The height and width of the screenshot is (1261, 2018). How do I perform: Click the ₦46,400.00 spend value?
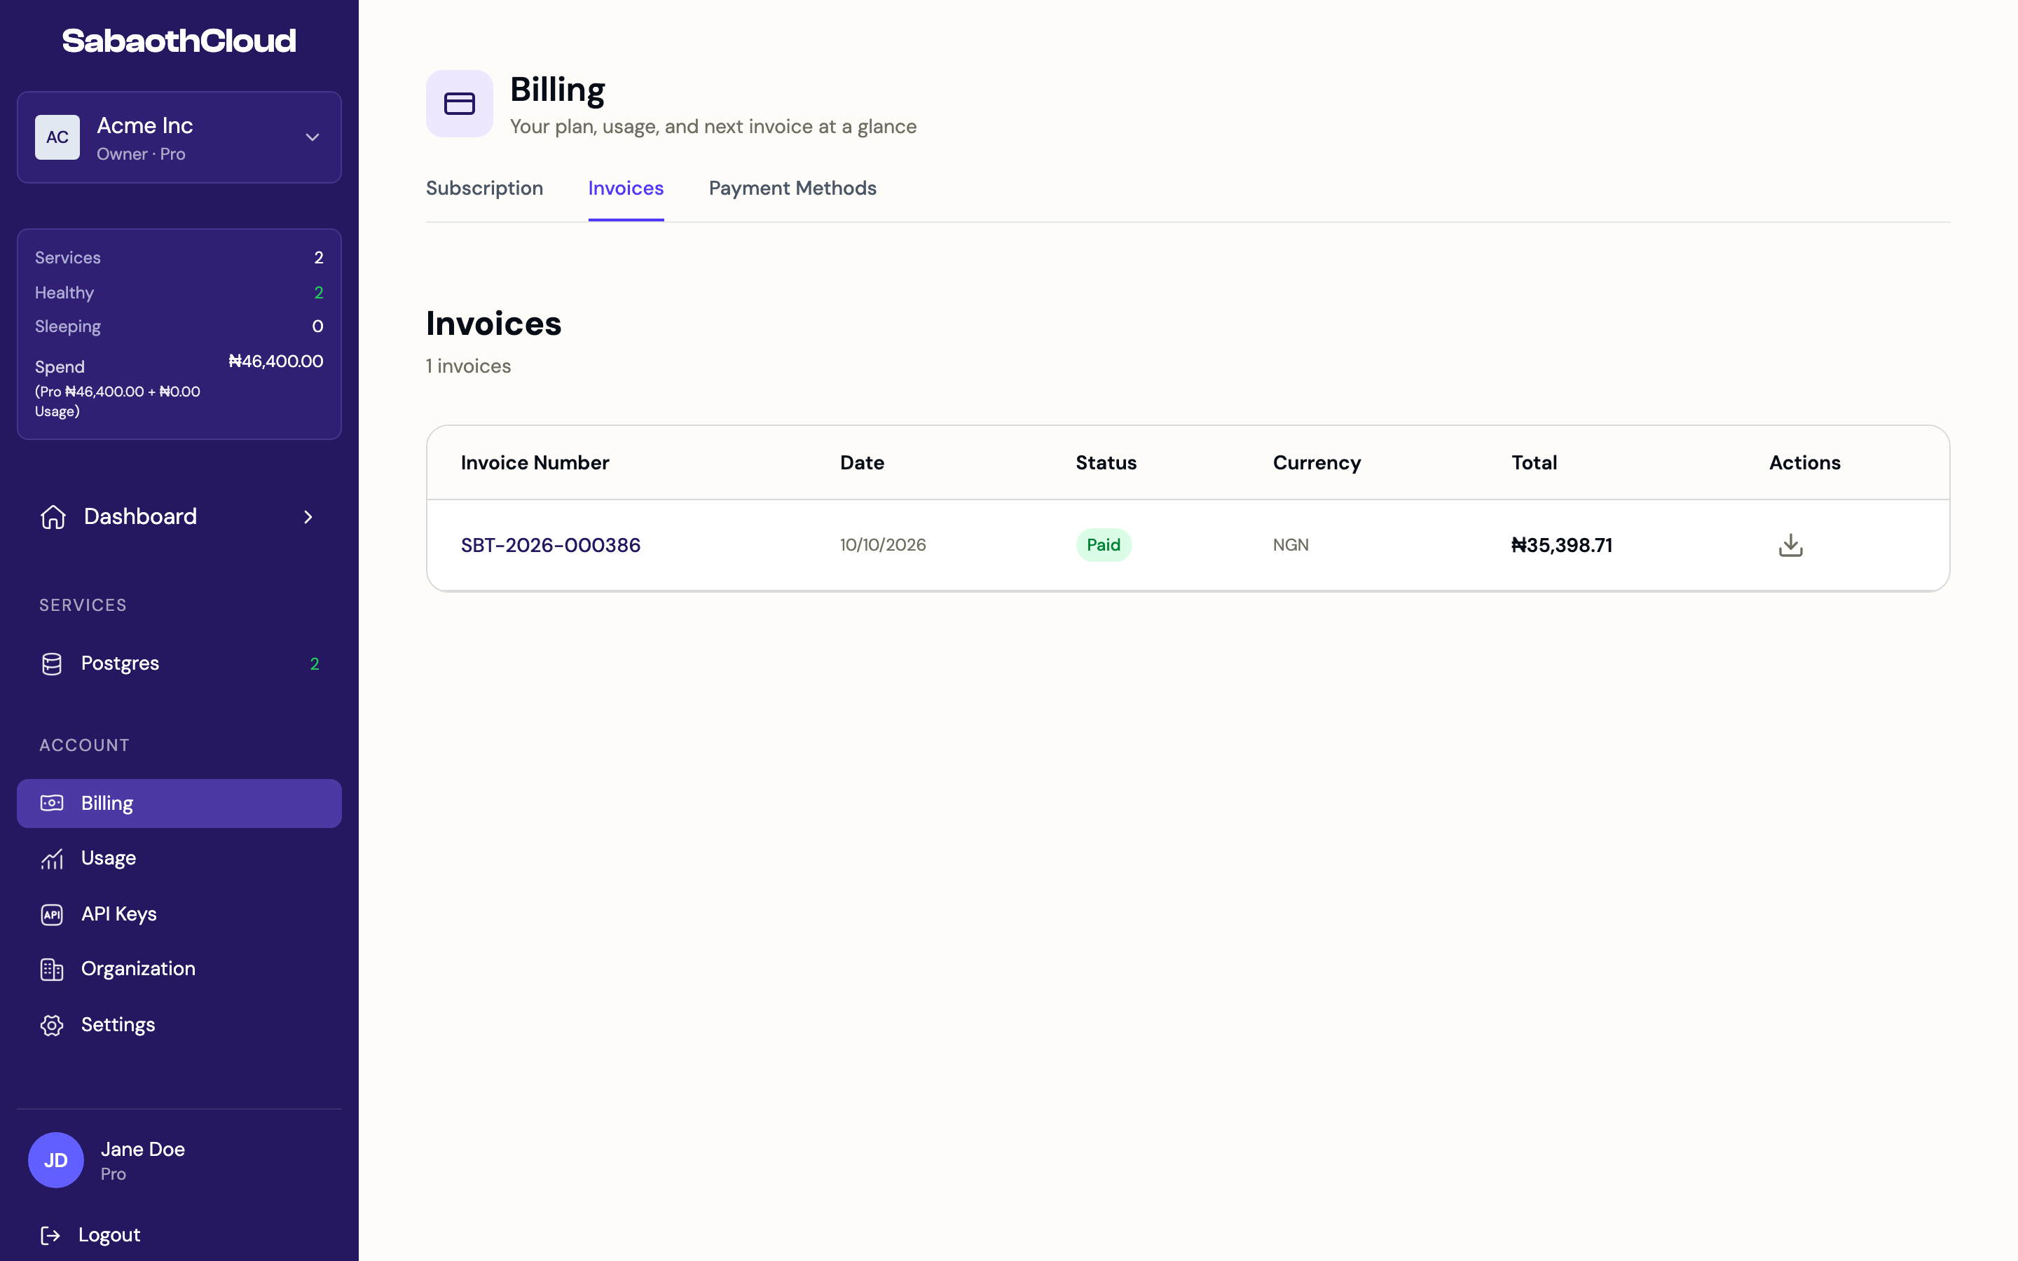[x=276, y=361]
